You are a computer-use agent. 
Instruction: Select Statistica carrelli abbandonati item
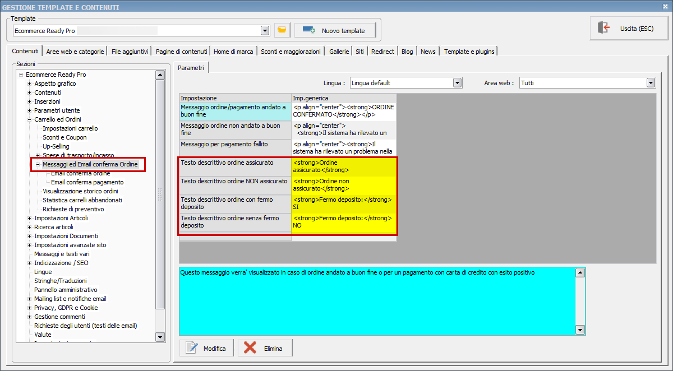[82, 200]
